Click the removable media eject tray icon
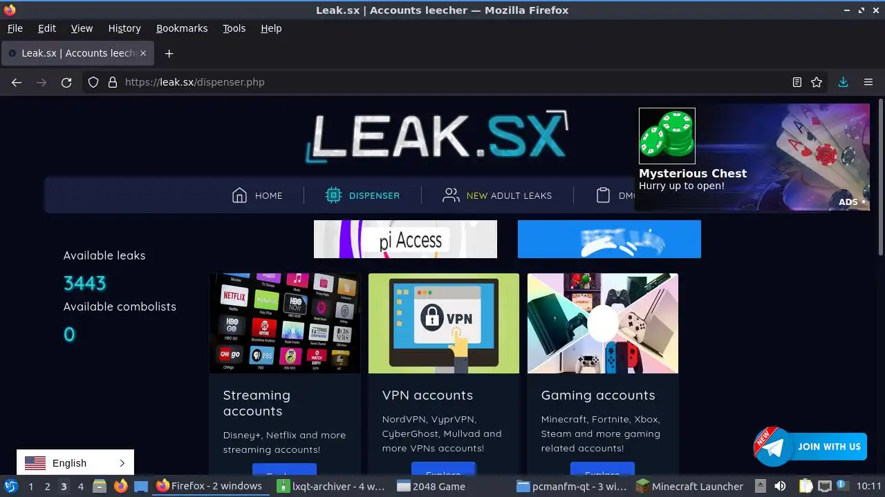The width and height of the screenshot is (885, 497). 761,486
